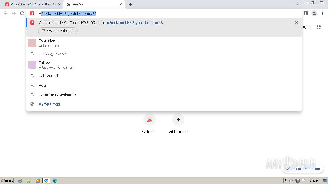Go back to the previous page
The height and width of the screenshot is (184, 328).
6,13
